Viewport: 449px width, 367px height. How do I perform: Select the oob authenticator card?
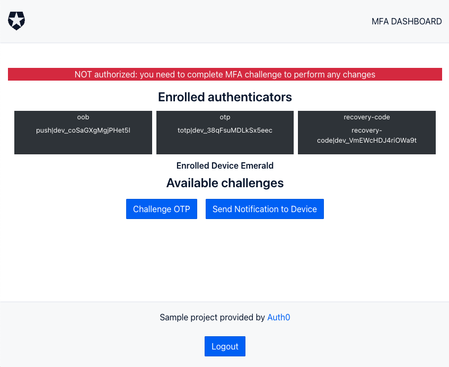83,133
